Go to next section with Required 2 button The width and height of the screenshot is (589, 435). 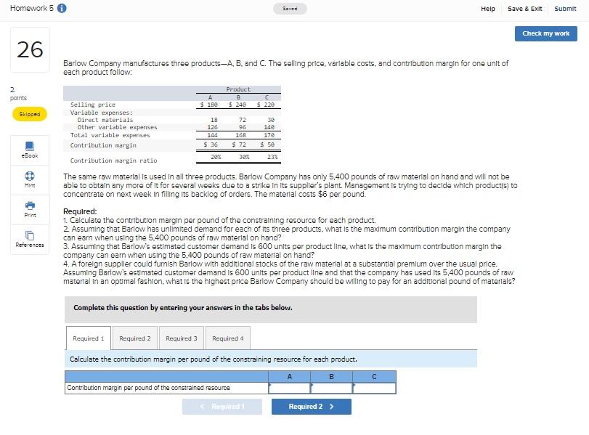pos(312,407)
